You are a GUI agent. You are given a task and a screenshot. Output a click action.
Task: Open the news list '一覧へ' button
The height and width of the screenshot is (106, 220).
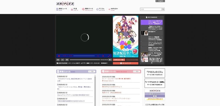coord(92,72)
